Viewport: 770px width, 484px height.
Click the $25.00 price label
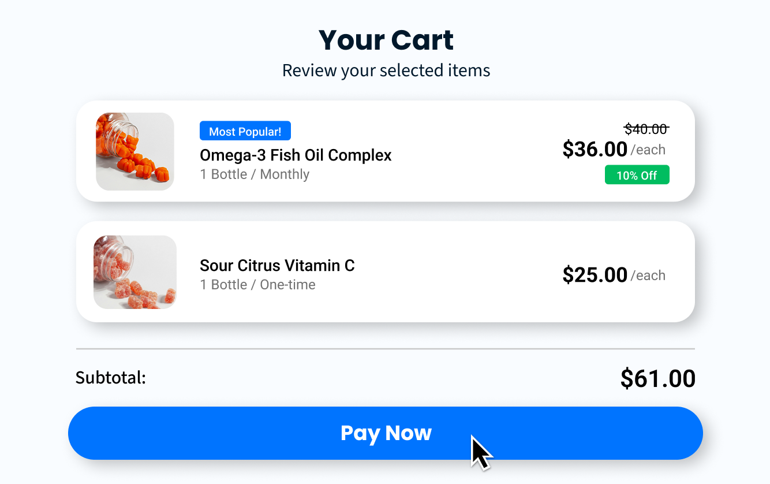coord(595,275)
